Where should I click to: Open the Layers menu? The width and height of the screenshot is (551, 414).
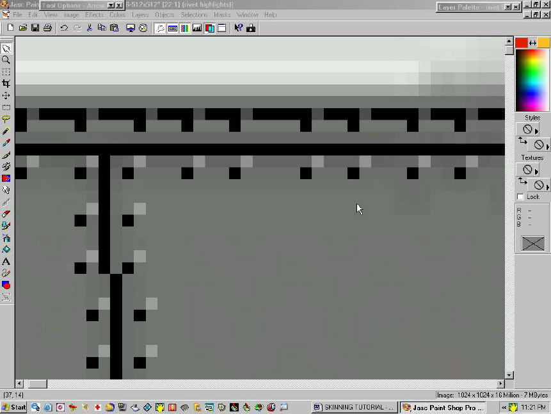click(x=140, y=15)
